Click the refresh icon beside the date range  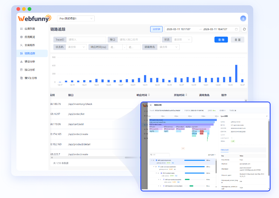(244, 29)
